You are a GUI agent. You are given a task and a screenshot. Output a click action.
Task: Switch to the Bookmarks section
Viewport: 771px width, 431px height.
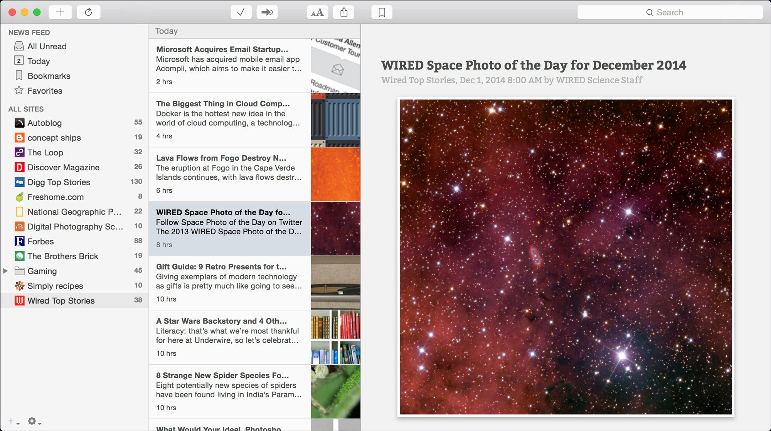[49, 76]
